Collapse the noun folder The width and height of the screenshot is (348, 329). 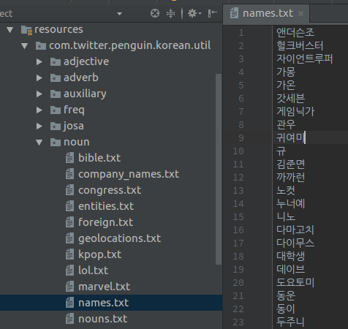pos(39,143)
